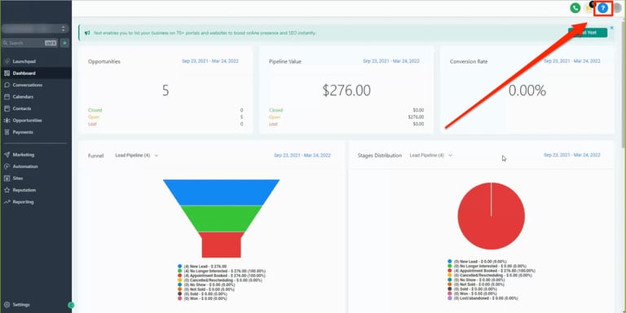The image size is (626, 313).
Task: Open the notifications bell icon
Action: point(589,8)
